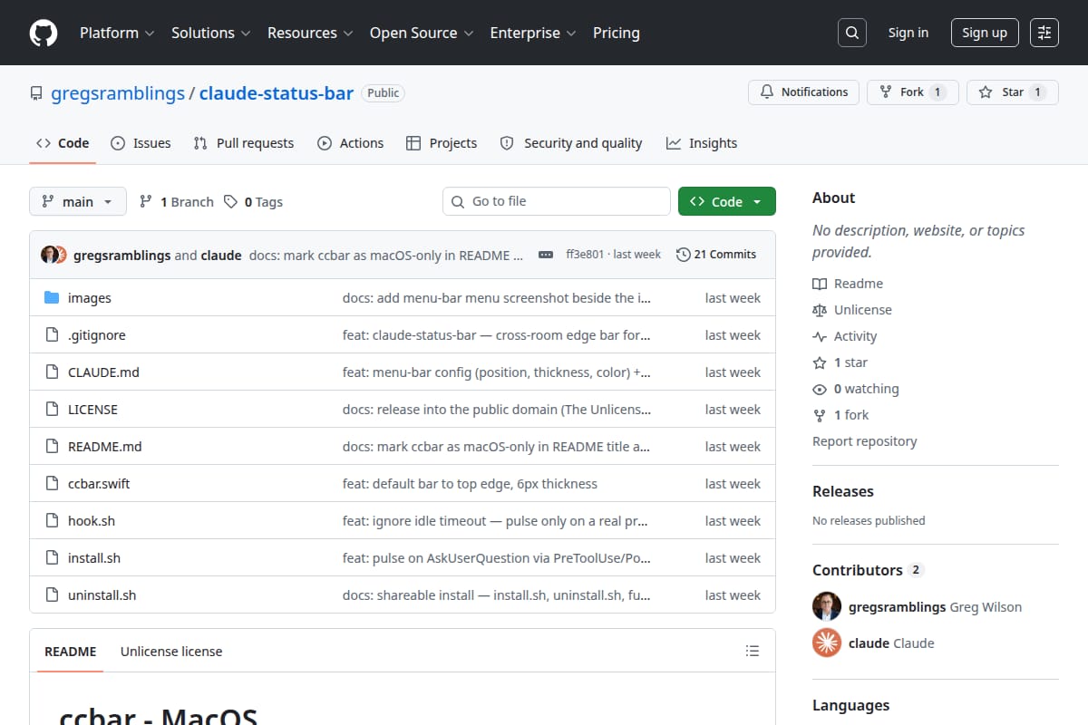This screenshot has width=1088, height=725.
Task: Expand the Enterprise menu
Action: coord(532,33)
